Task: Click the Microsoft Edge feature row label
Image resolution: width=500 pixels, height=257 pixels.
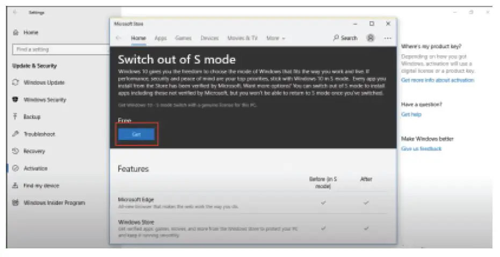Action: 136,200
